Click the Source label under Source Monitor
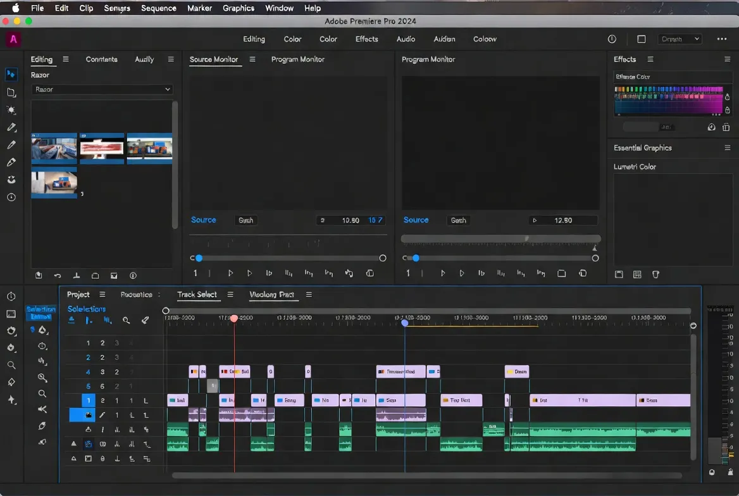739x496 pixels. coord(203,220)
